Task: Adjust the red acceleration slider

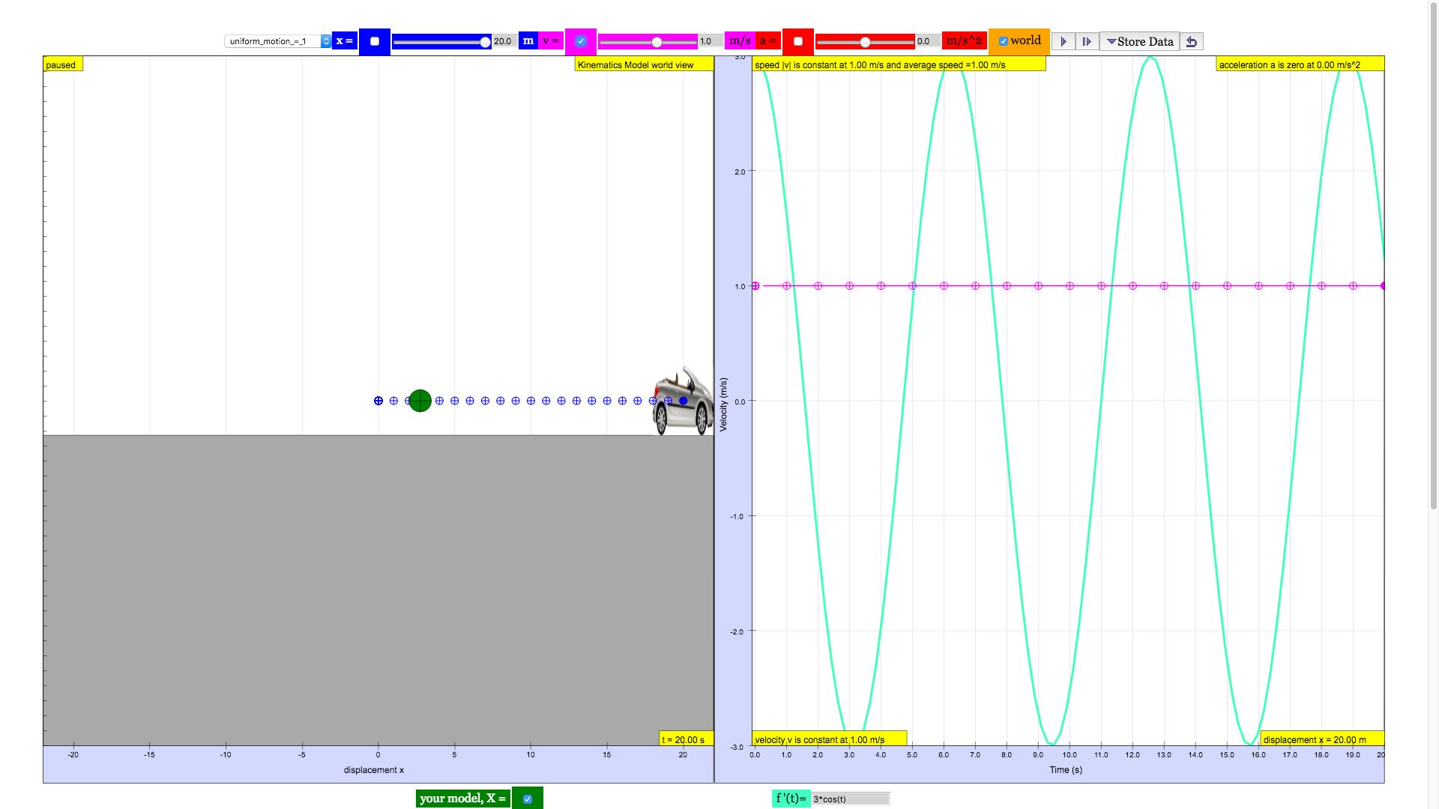Action: click(865, 42)
